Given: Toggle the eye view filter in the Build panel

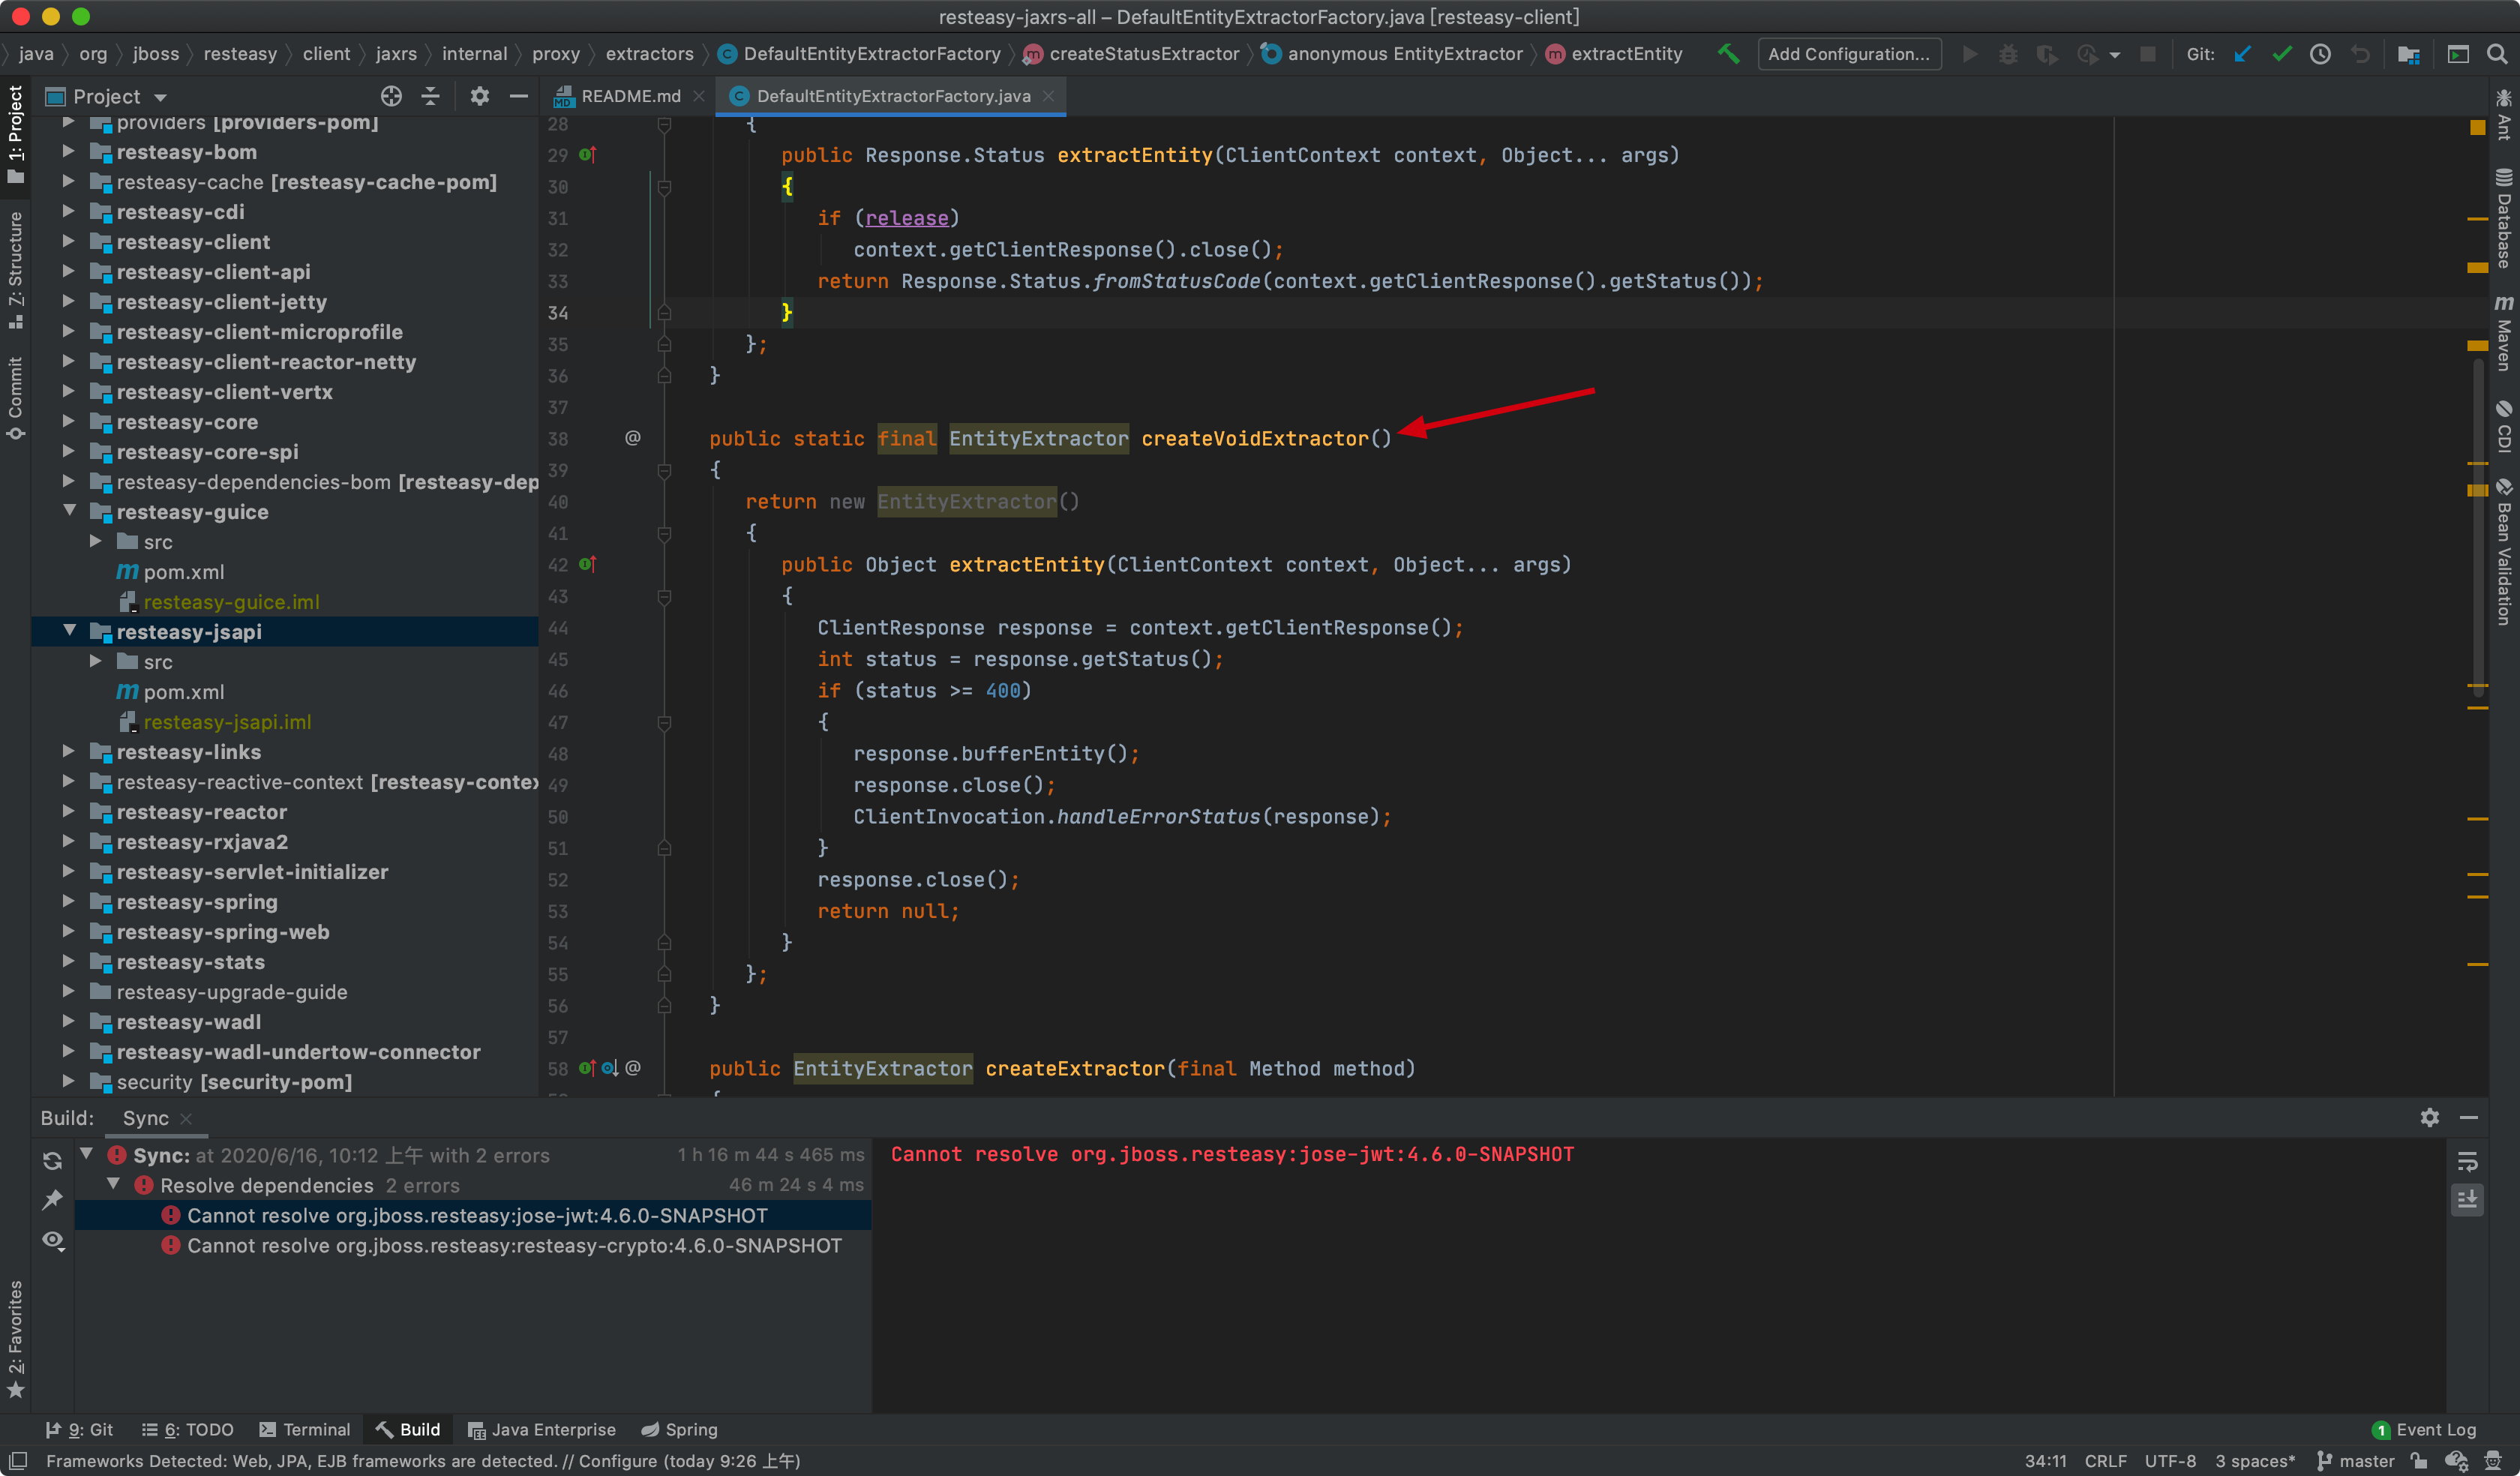Looking at the screenshot, I should pyautogui.click(x=53, y=1241).
